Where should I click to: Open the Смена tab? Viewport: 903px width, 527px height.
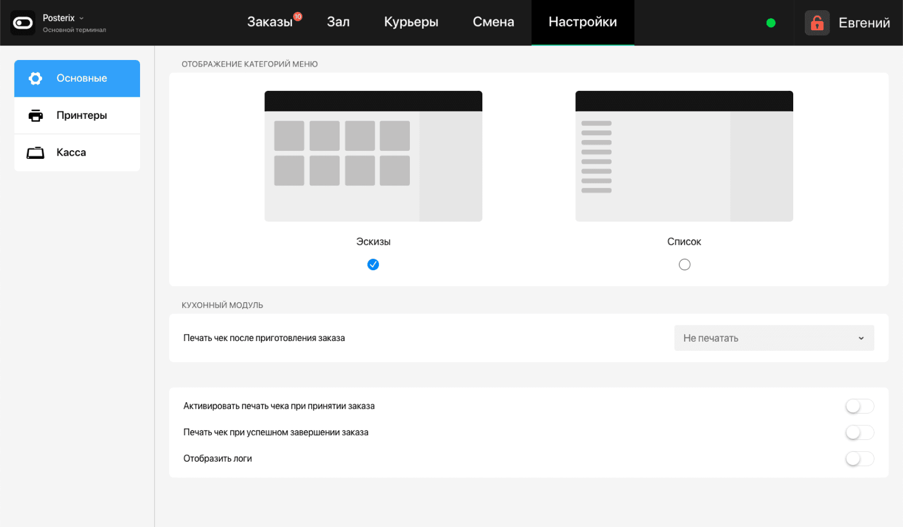tap(493, 22)
